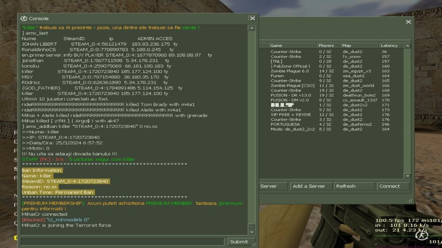This screenshot has height=248, width=442.
Task: Sort server list by Game column
Action: click(292, 45)
